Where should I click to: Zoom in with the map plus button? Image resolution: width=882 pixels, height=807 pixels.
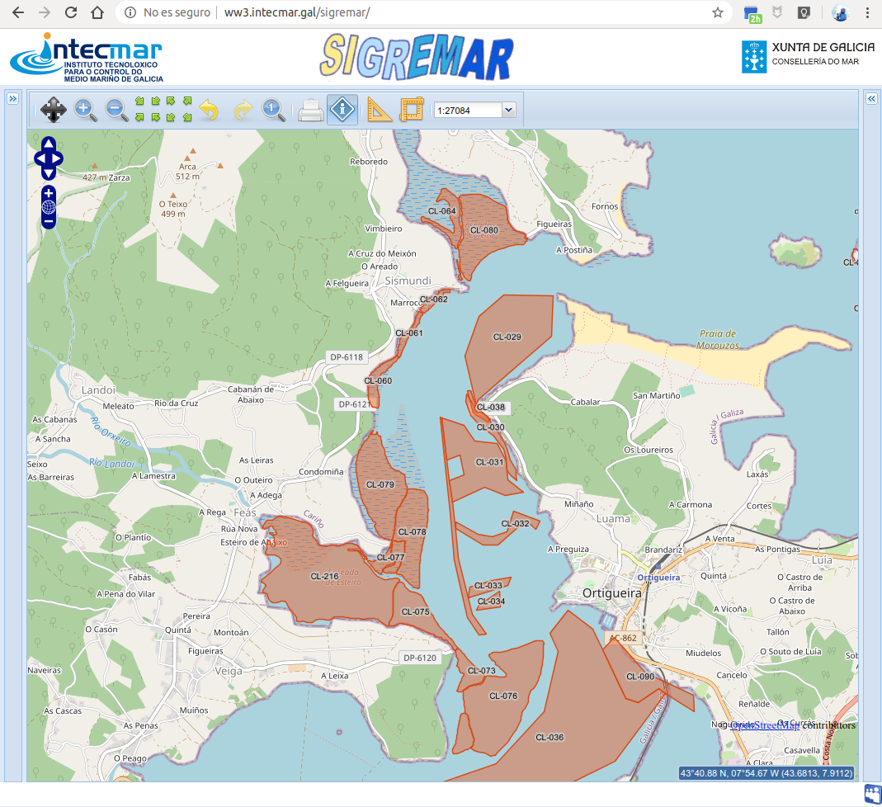49,193
